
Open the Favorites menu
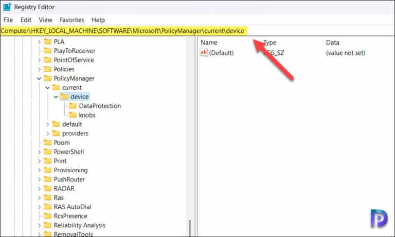[72, 20]
